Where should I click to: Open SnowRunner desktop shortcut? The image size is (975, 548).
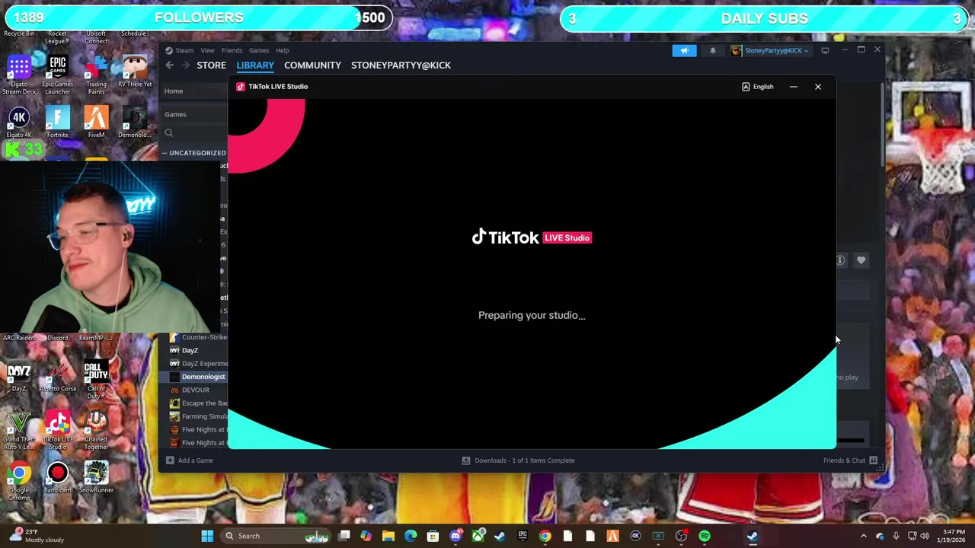96,478
